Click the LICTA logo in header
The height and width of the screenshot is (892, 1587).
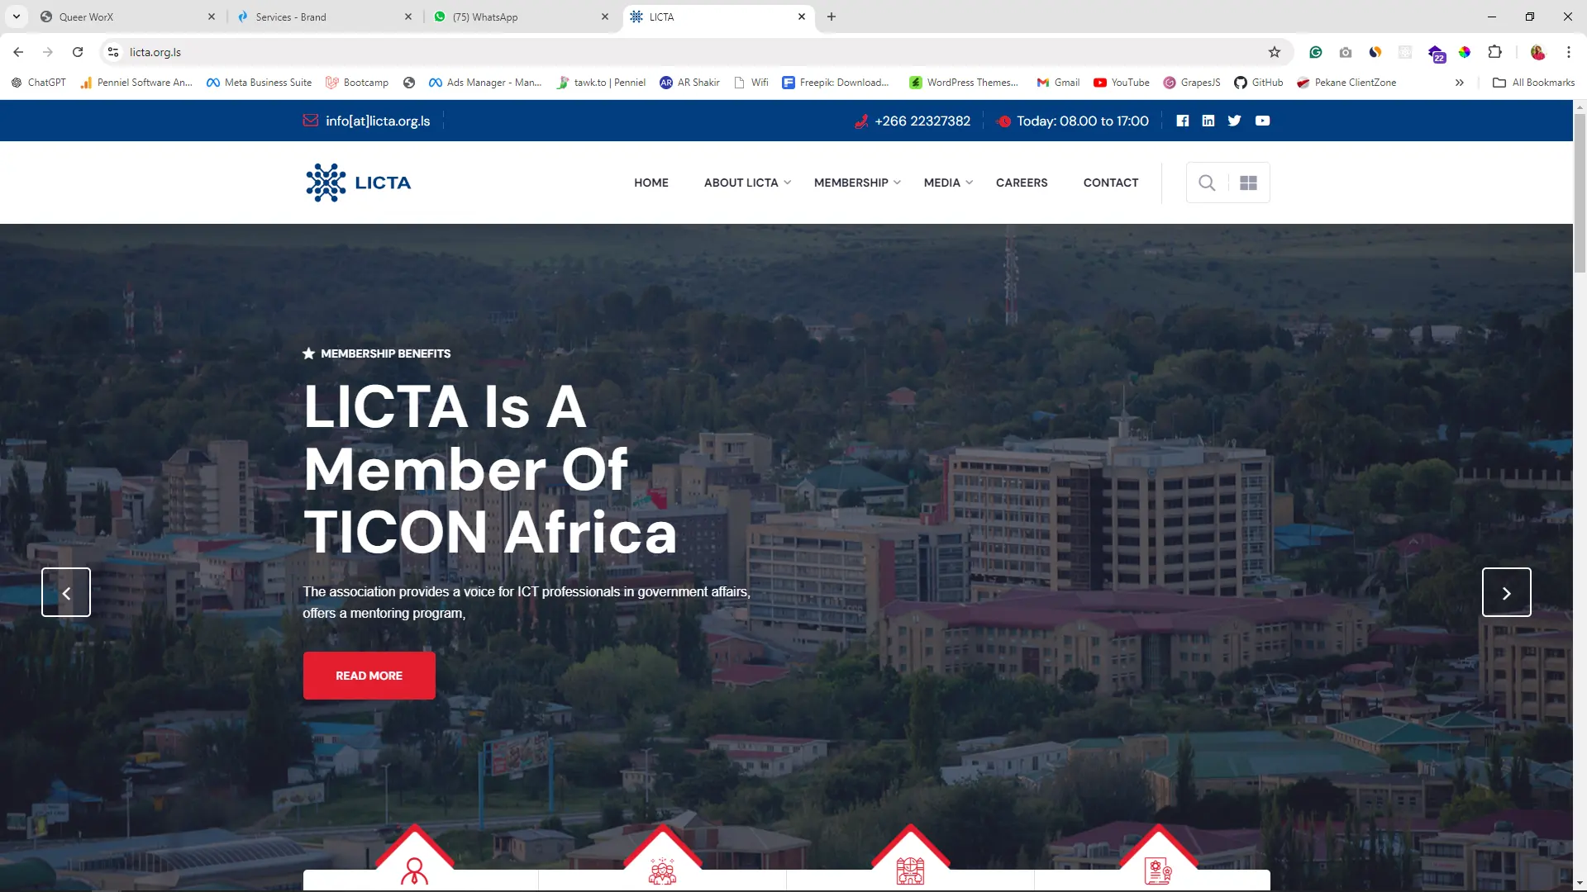[359, 183]
